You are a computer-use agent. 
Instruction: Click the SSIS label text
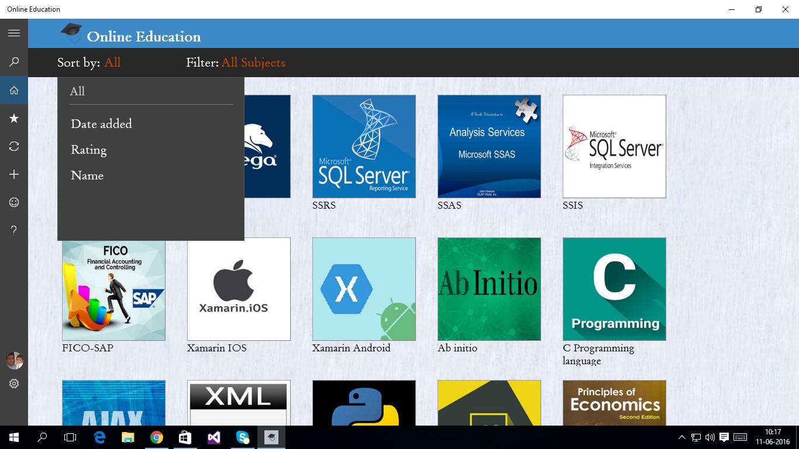pos(573,205)
